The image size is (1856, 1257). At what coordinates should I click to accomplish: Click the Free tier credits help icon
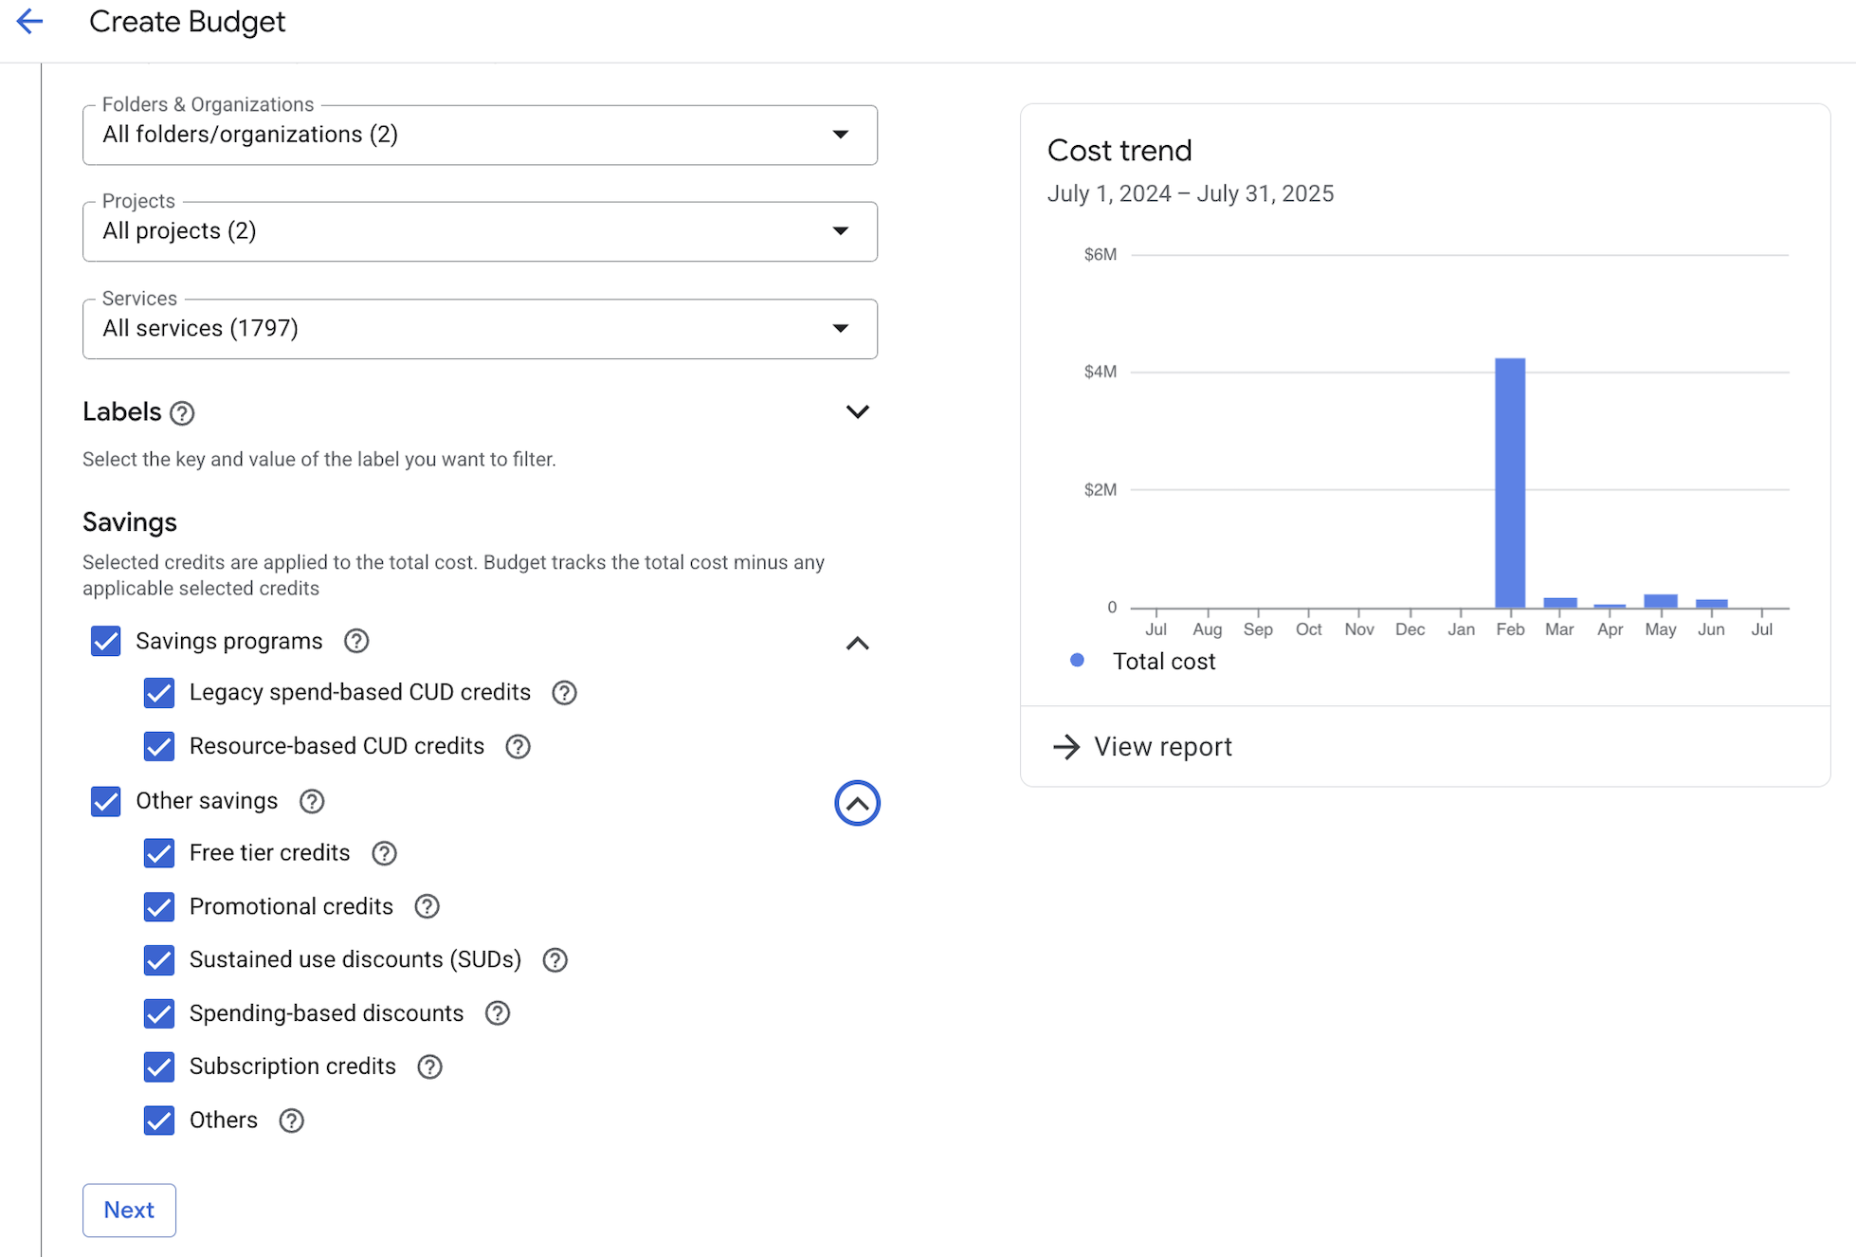pyautogui.click(x=384, y=853)
